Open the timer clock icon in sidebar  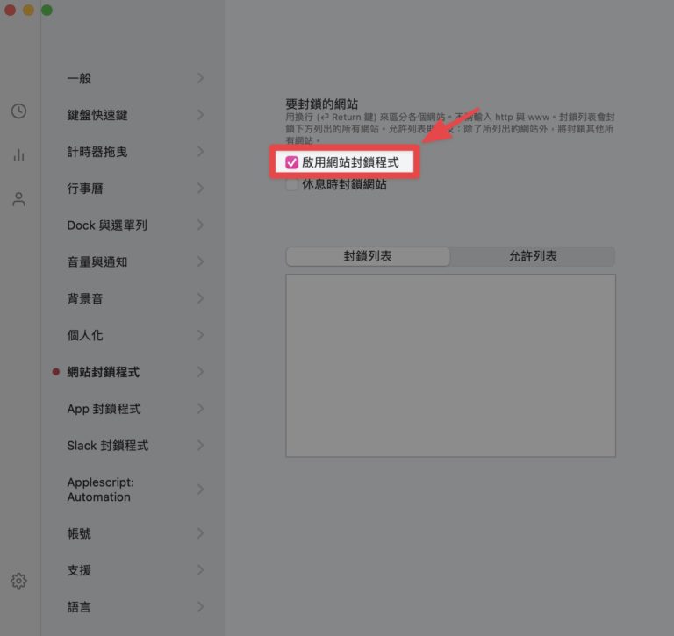tap(18, 111)
